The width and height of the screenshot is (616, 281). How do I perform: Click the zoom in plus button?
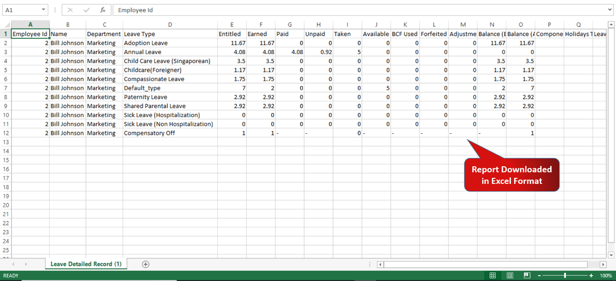point(591,275)
